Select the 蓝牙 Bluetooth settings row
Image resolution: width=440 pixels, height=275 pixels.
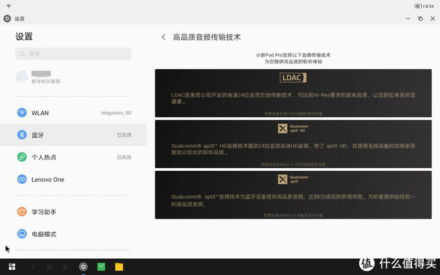(x=73, y=135)
